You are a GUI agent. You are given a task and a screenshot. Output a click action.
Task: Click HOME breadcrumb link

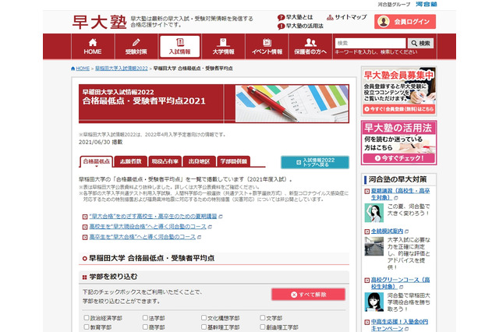(x=83, y=69)
